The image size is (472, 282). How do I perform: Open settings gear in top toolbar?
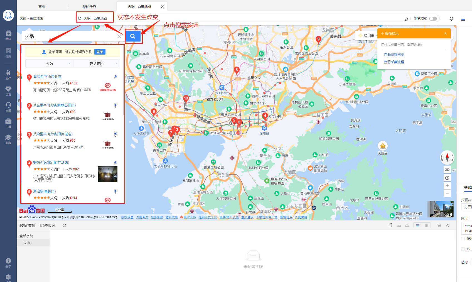click(x=451, y=19)
